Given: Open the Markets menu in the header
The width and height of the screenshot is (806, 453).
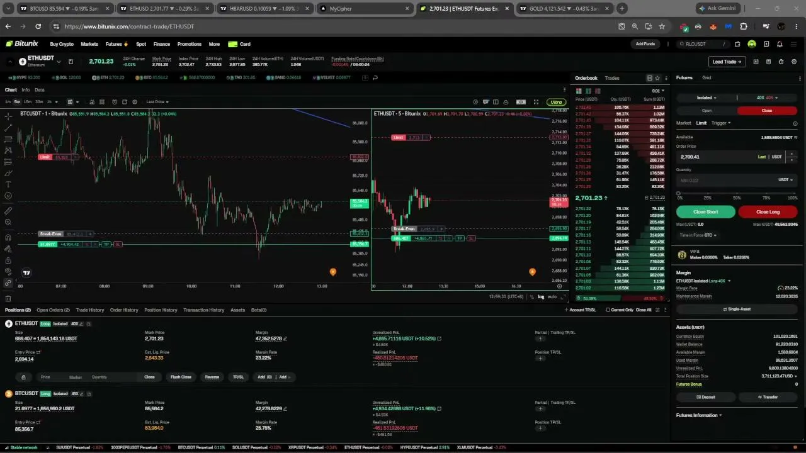Looking at the screenshot, I should click(89, 44).
